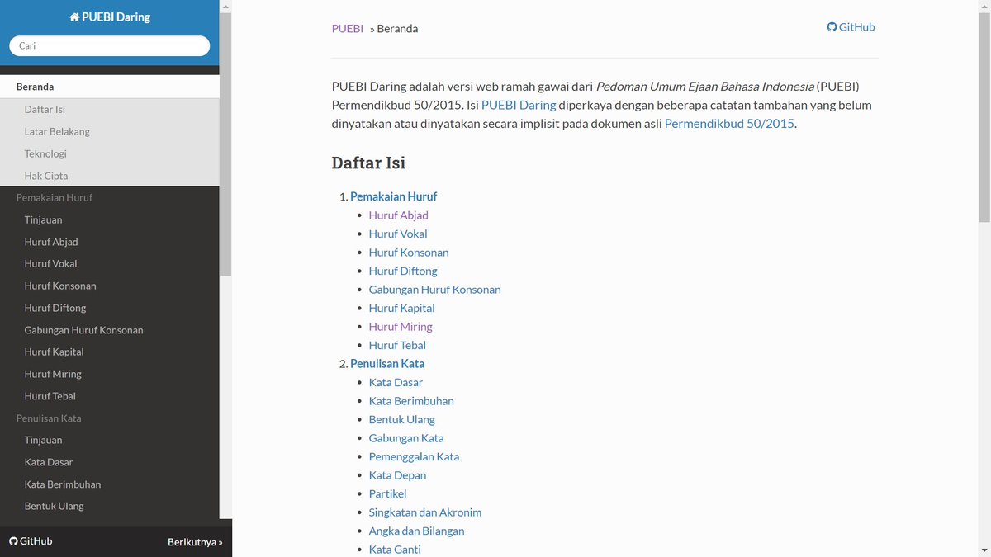Open the GitHub link at top right

[x=851, y=26]
